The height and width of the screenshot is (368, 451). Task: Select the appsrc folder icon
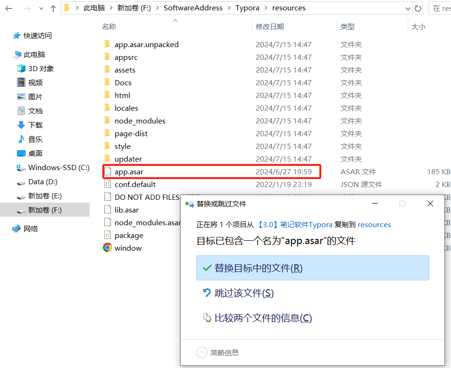[107, 57]
